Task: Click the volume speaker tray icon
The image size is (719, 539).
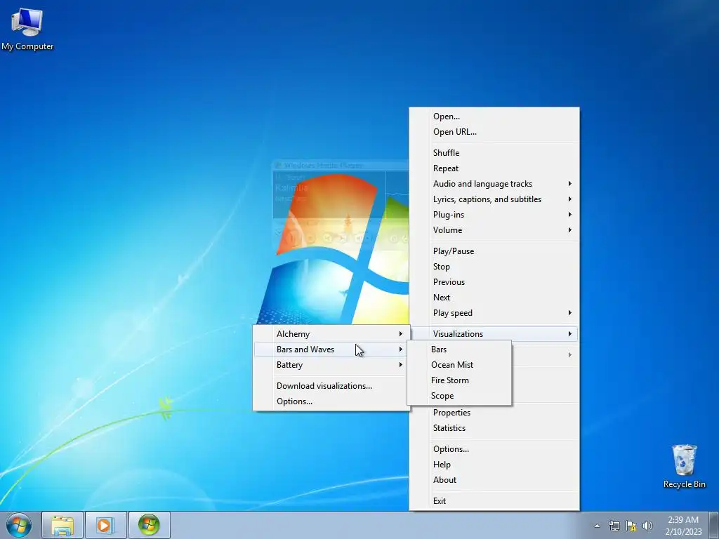Action: click(647, 526)
